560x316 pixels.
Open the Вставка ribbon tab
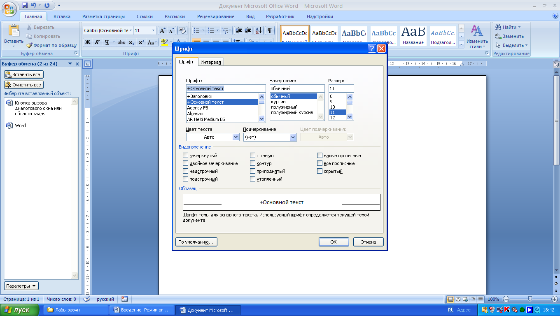pyautogui.click(x=62, y=16)
